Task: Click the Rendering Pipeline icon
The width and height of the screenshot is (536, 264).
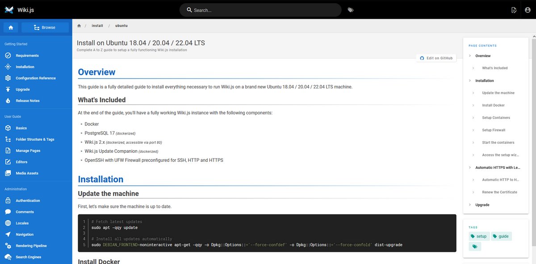Action: (8, 246)
